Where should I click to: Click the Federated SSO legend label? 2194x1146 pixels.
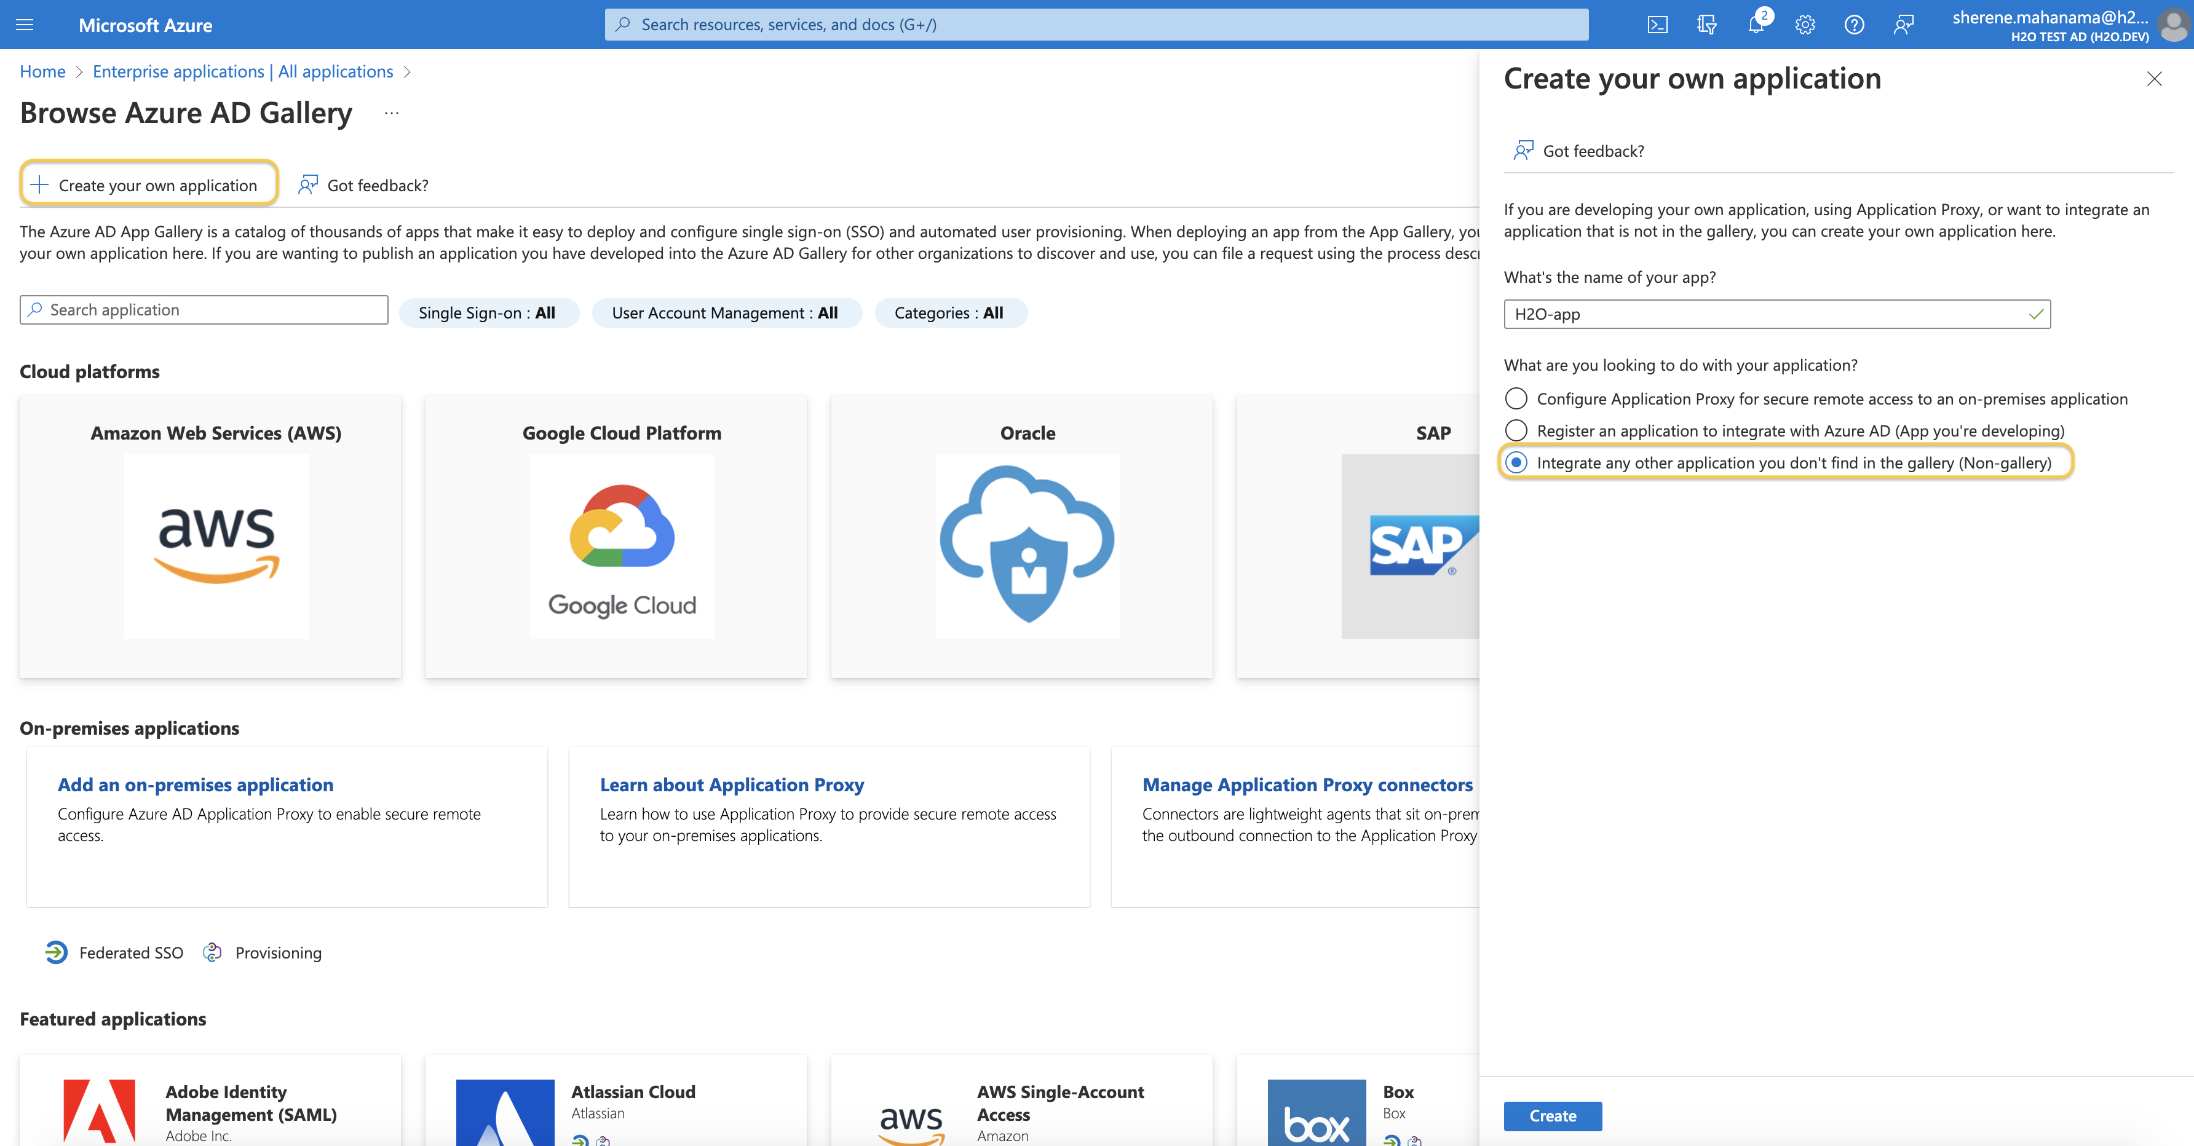click(131, 953)
